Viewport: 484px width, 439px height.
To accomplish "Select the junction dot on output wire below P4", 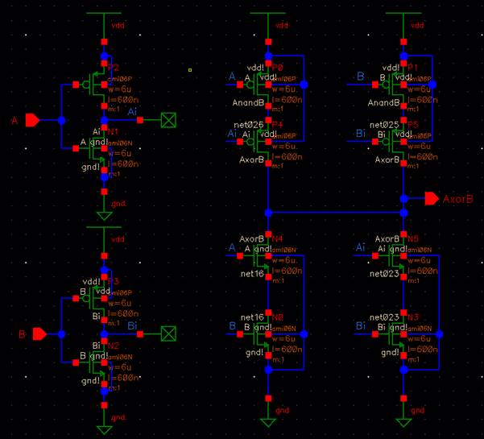I will click(x=268, y=213).
